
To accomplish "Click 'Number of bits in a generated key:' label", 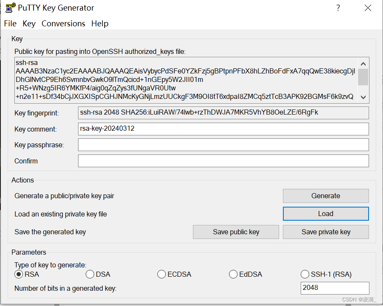I will (x=65, y=289).
